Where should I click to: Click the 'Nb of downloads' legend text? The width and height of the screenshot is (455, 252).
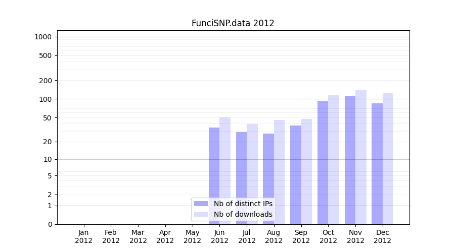coord(243,214)
